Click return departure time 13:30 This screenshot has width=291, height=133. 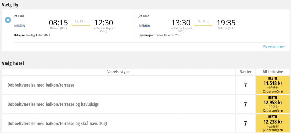[181, 23]
